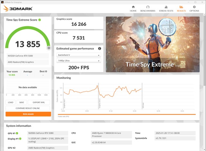Click the 3DMark window title icon

(x=2, y=2)
